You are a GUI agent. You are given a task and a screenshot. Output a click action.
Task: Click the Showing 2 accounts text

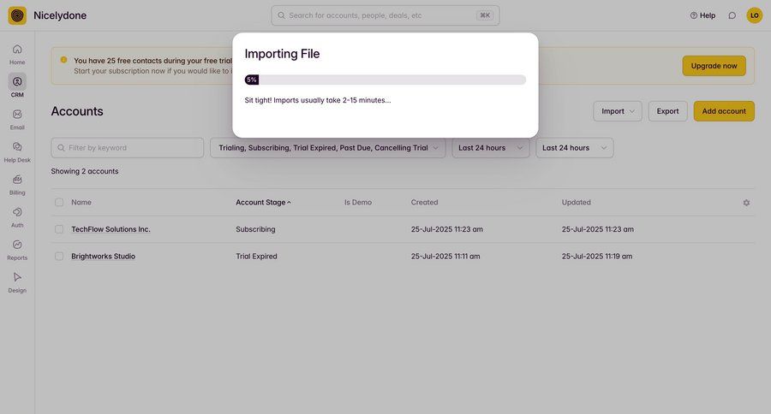click(x=85, y=171)
